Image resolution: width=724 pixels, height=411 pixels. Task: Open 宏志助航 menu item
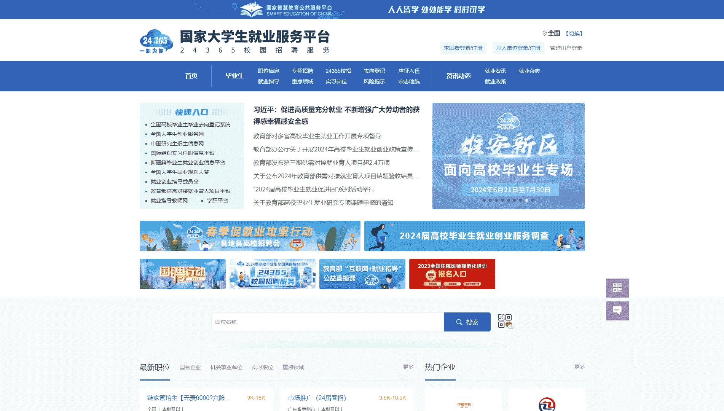(409, 81)
